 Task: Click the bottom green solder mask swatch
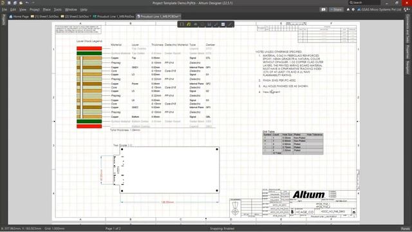89,121
